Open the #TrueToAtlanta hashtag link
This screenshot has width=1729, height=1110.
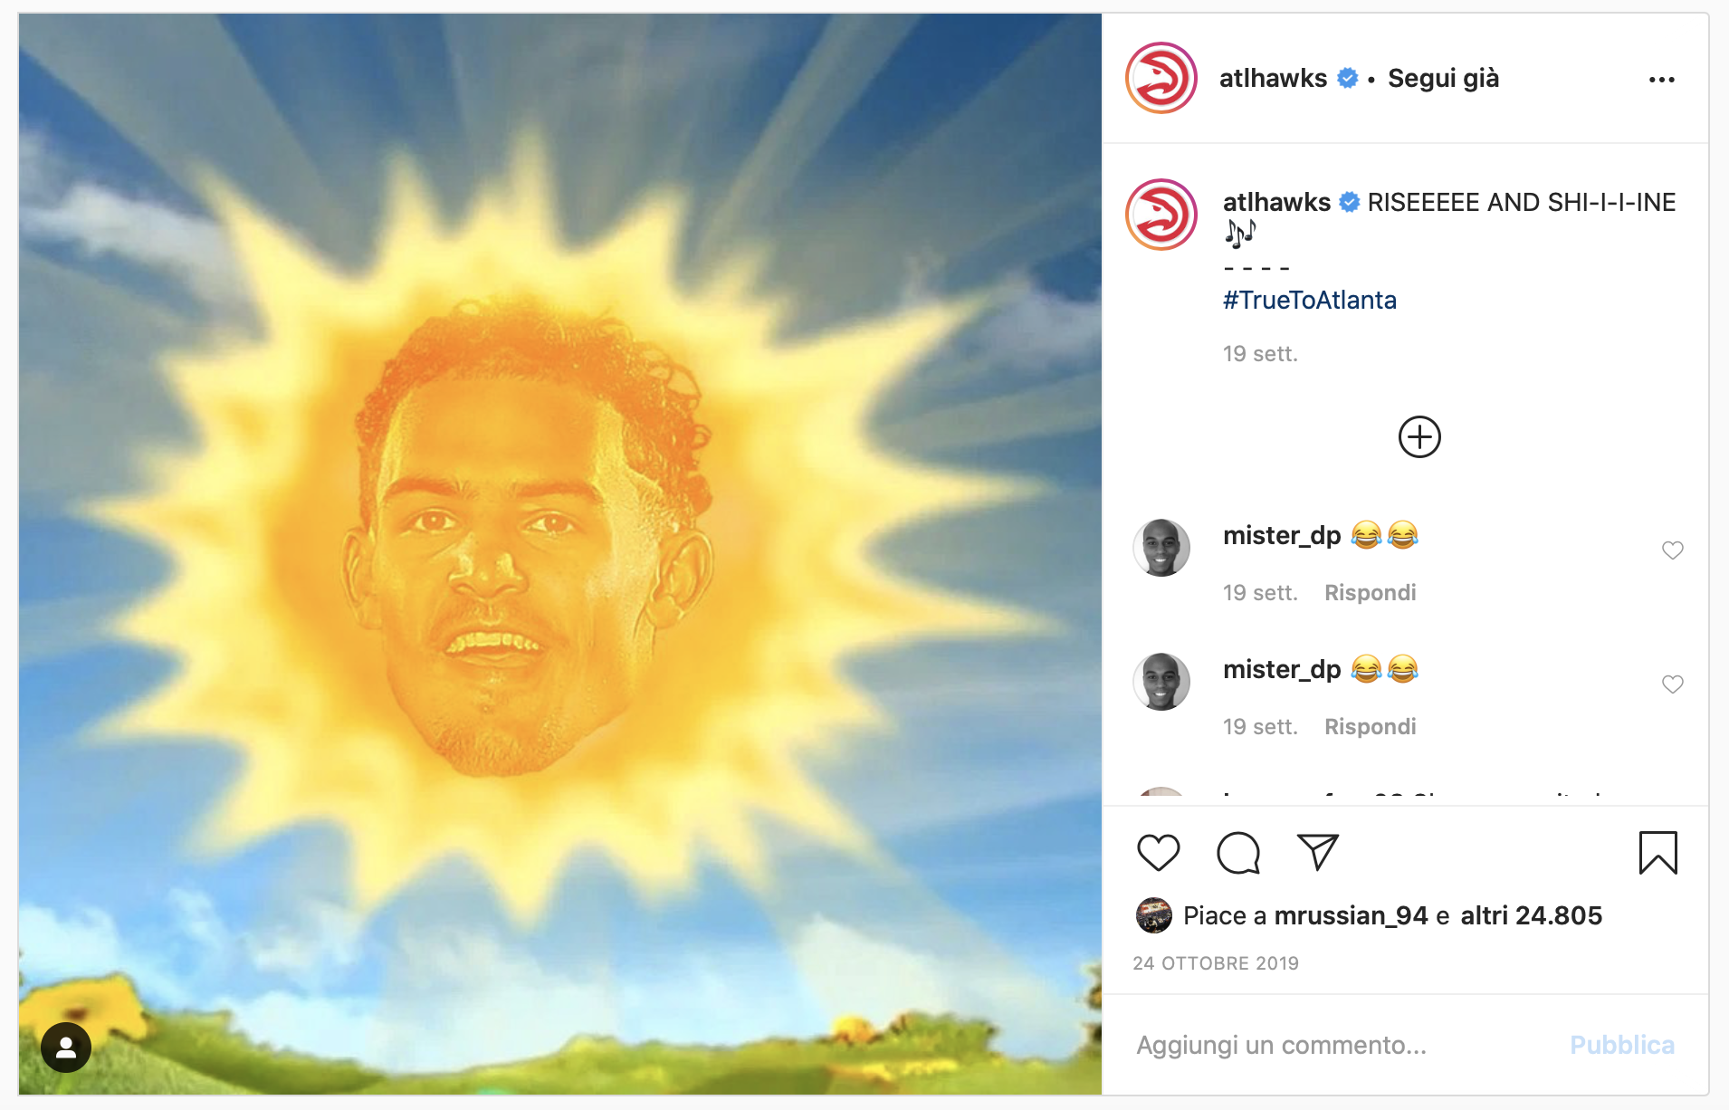tap(1310, 300)
